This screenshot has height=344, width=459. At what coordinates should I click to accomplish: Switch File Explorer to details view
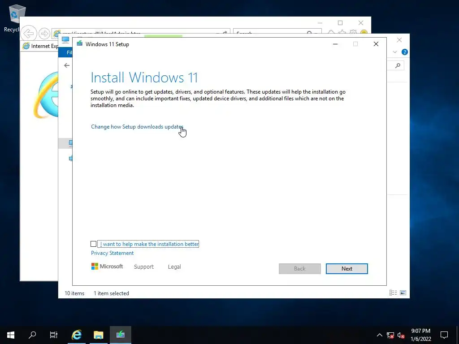393,293
